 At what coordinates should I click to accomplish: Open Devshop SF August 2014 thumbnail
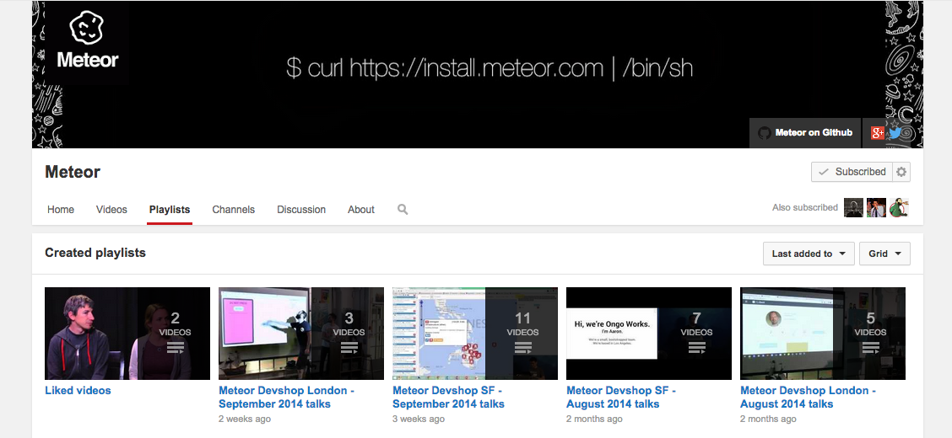[649, 334]
